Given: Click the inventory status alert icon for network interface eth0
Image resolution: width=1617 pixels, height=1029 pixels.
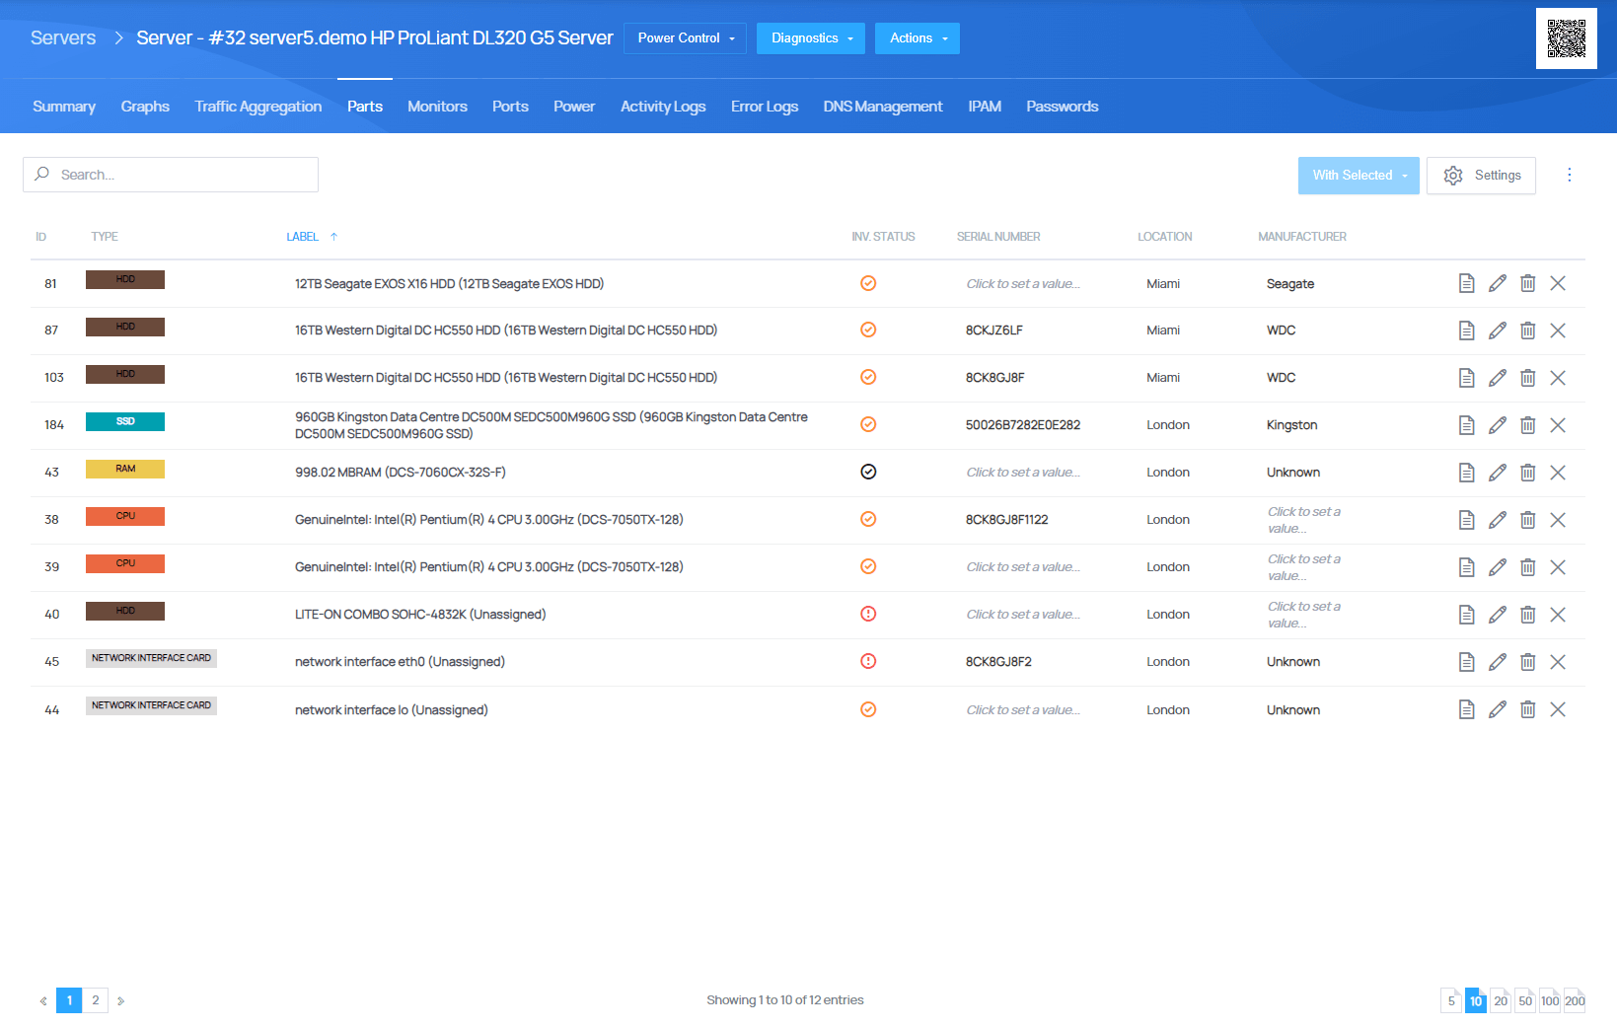Looking at the screenshot, I should (x=868, y=661).
